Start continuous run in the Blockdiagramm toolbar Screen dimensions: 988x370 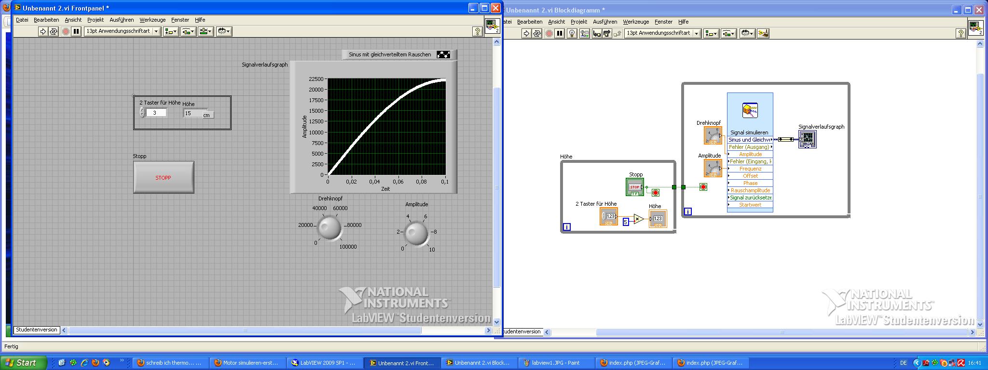tap(537, 33)
